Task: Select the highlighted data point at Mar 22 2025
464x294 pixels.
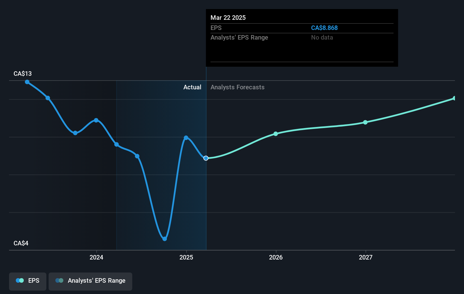Action: coord(206,158)
